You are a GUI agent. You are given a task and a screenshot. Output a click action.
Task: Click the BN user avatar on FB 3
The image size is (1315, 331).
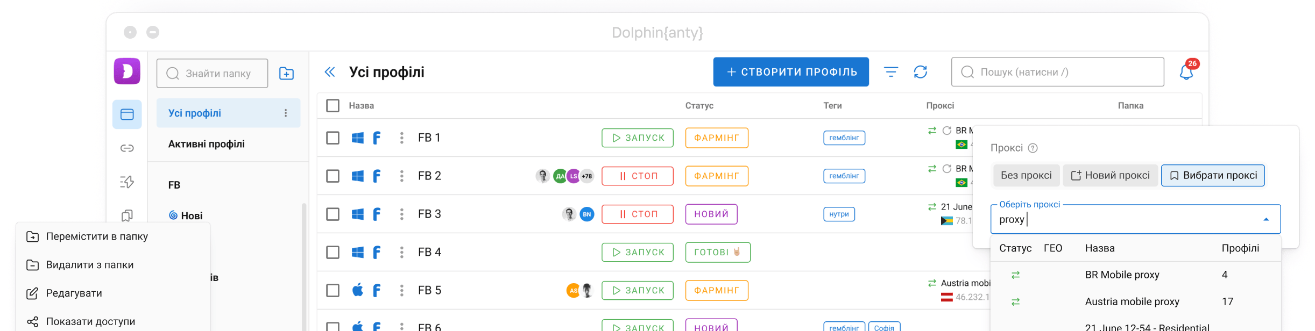[587, 214]
